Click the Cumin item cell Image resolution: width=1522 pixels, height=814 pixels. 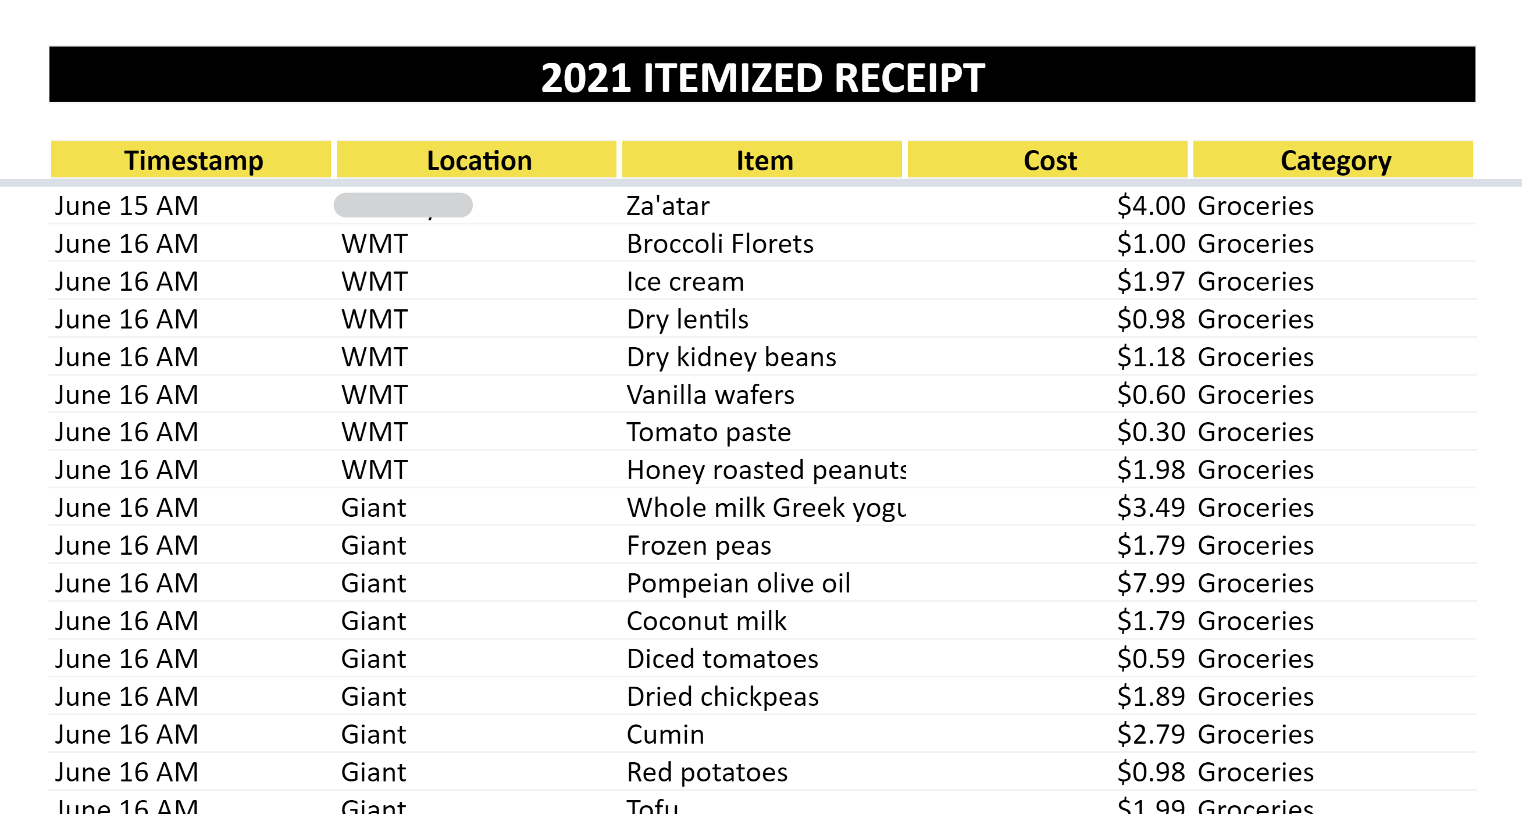[x=665, y=735]
